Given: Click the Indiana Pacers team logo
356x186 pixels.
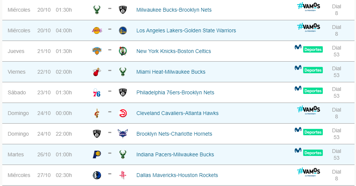Looking at the screenshot, I should (97, 154).
